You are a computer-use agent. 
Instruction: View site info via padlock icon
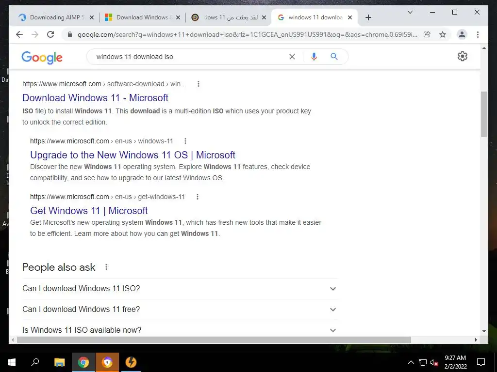point(70,34)
